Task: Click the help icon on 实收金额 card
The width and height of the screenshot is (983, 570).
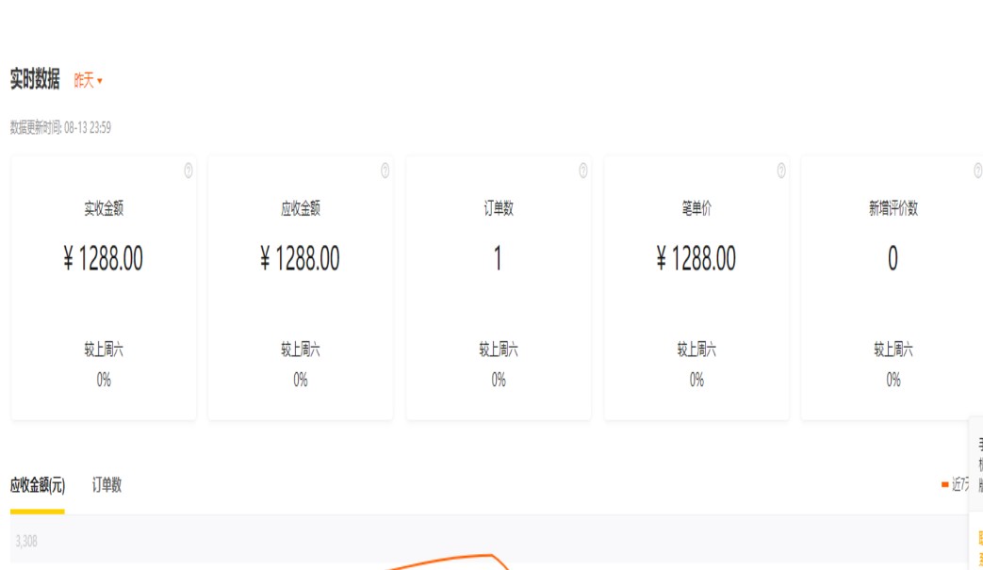Action: pos(188,171)
